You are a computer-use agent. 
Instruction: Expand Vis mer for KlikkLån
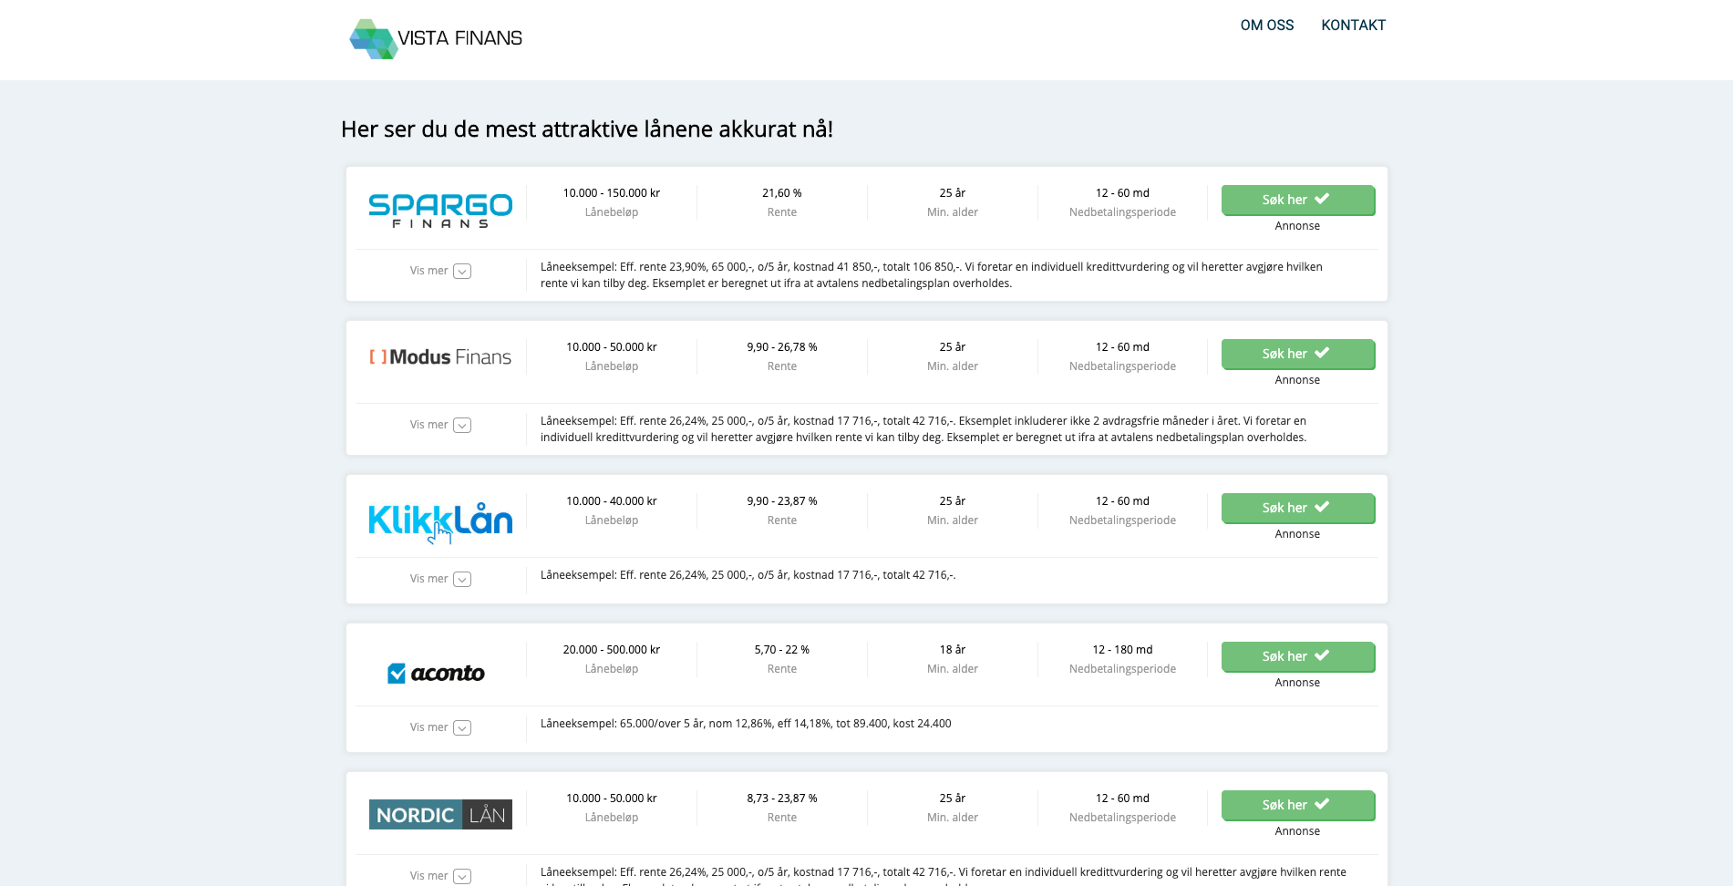click(x=440, y=579)
